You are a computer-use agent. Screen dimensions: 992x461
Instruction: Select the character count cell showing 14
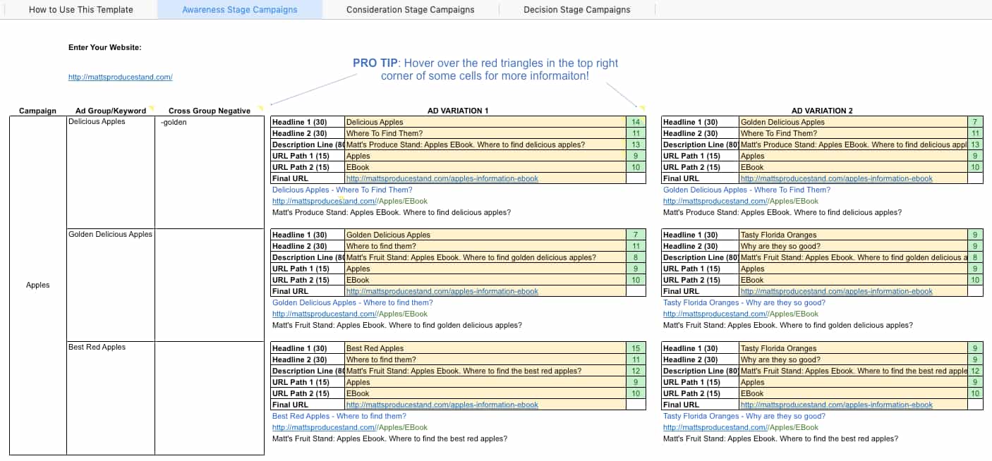[636, 122]
